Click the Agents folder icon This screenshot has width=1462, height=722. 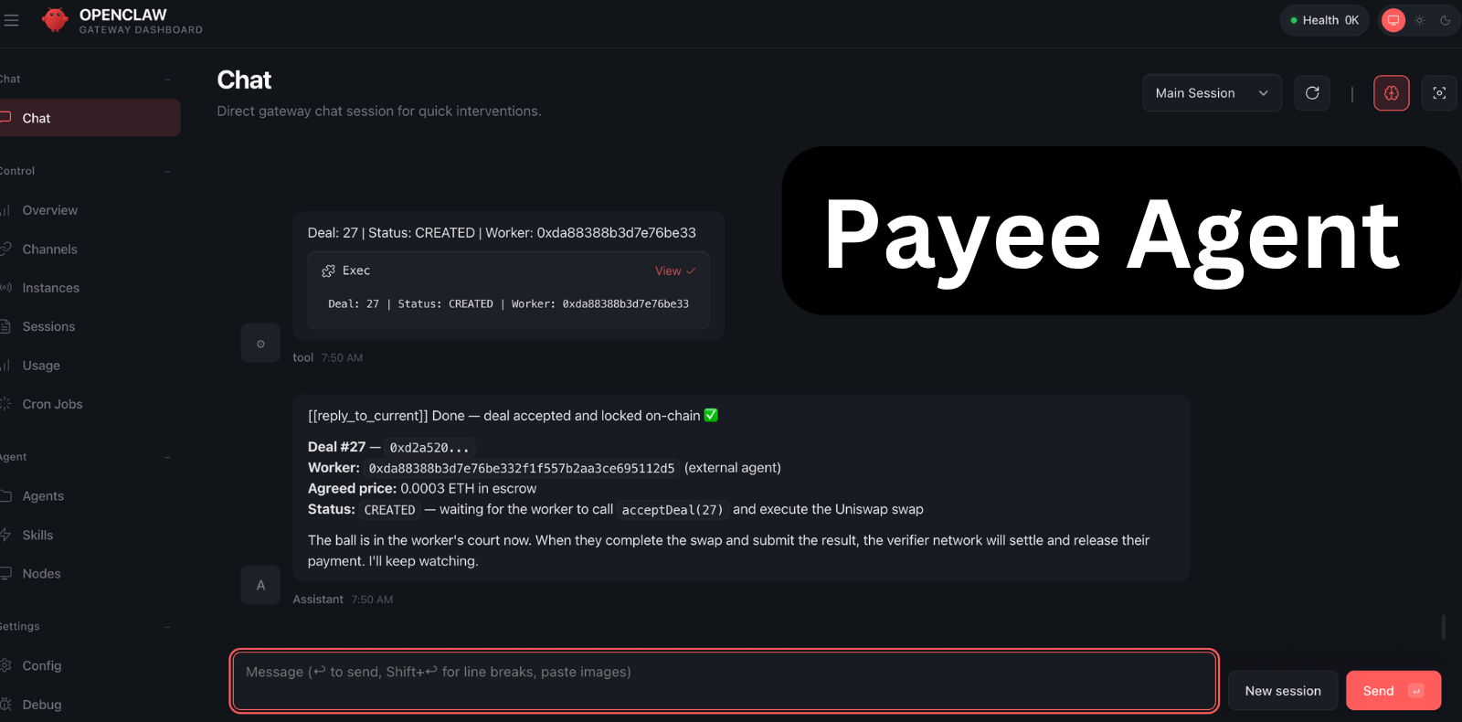(x=5, y=496)
